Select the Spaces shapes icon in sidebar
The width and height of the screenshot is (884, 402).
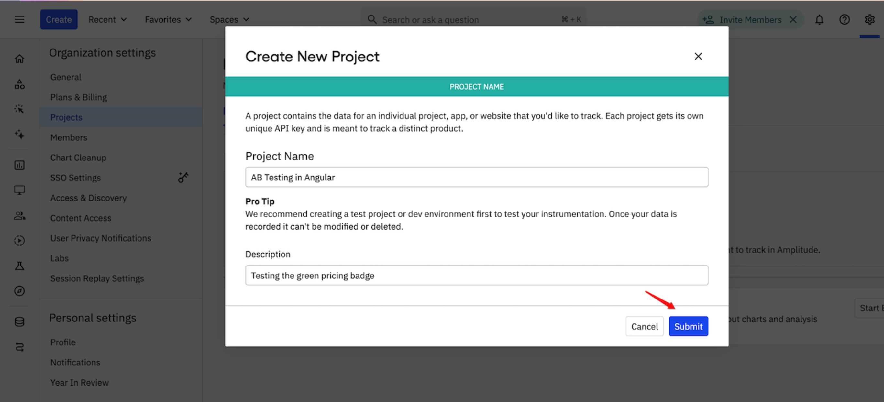[x=19, y=84]
